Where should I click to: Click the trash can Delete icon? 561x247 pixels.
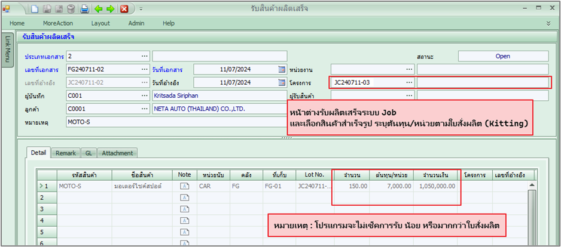tap(71, 8)
